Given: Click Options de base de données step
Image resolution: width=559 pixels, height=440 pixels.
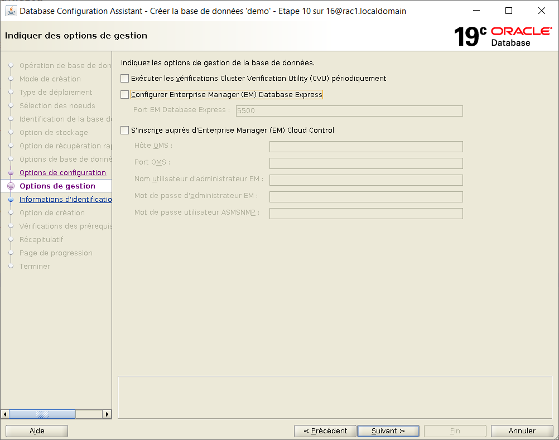Looking at the screenshot, I should [66, 159].
